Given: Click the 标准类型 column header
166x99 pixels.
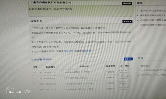Looking at the screenshot, I should tap(111, 66).
